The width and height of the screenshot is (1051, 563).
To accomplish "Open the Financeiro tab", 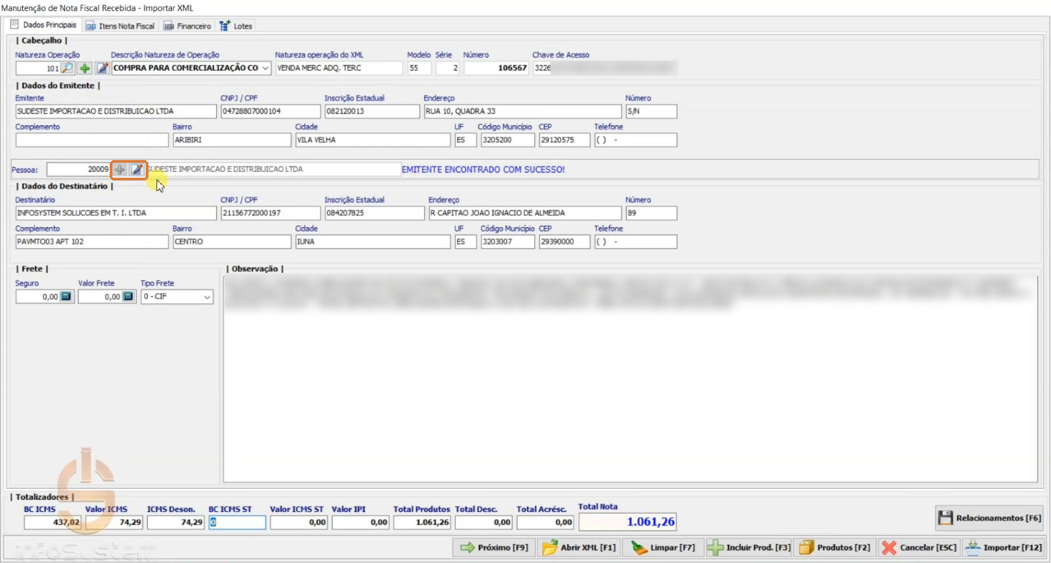I will click(x=187, y=26).
